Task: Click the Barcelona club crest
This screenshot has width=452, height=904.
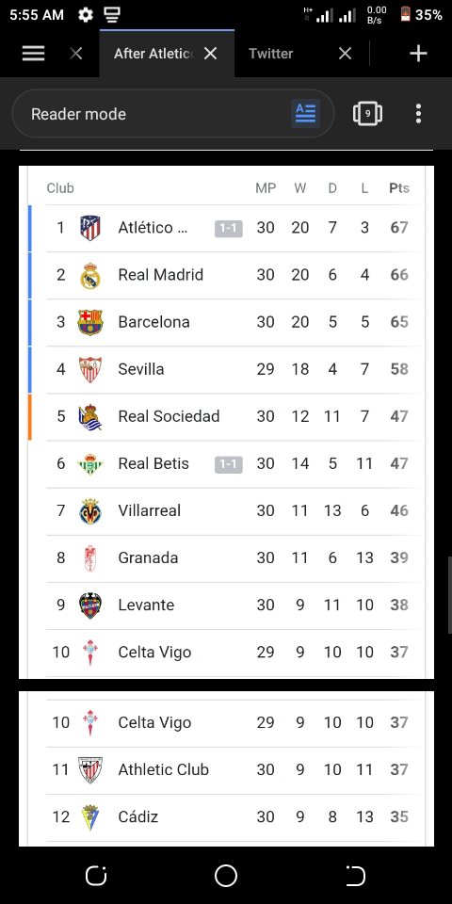Action: click(x=90, y=322)
